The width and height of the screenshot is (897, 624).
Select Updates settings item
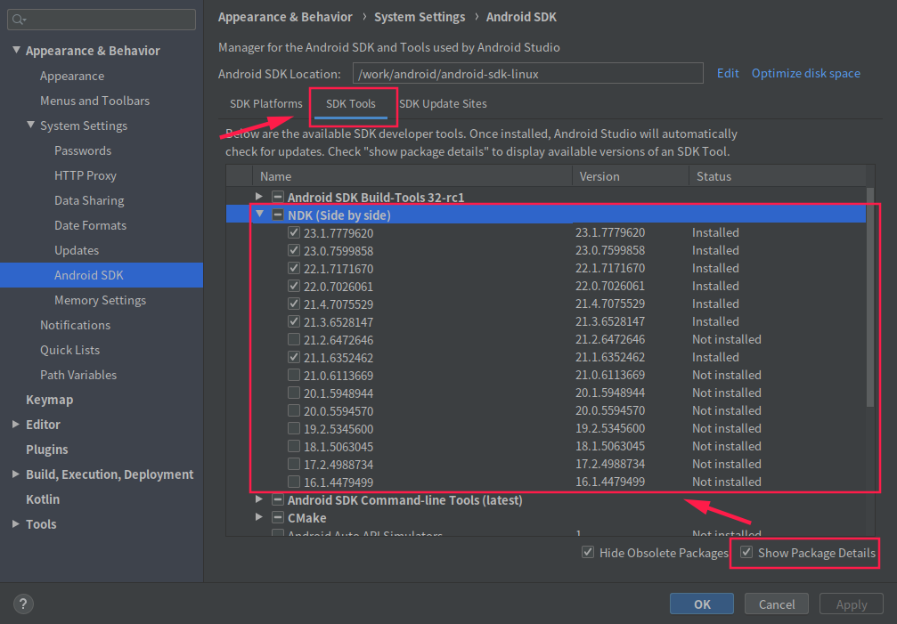pyautogui.click(x=77, y=250)
